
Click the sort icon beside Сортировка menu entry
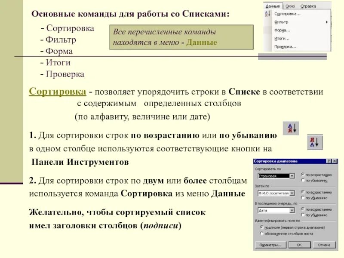coord(267,14)
